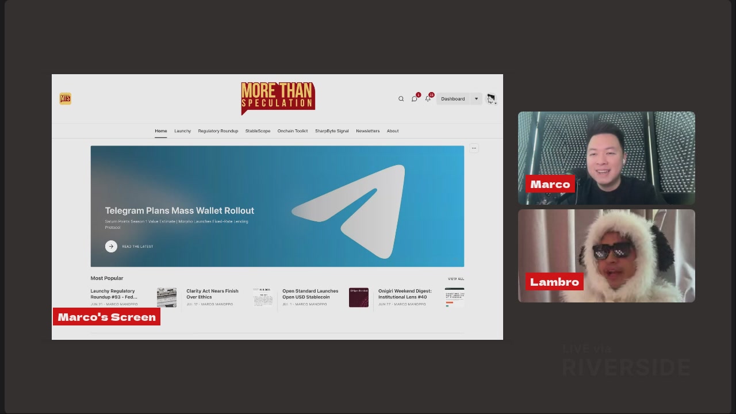Open the notifications bell icon
The height and width of the screenshot is (414, 736).
coord(428,99)
